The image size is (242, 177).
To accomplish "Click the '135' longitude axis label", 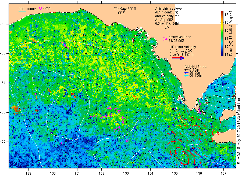I will [175, 174].
